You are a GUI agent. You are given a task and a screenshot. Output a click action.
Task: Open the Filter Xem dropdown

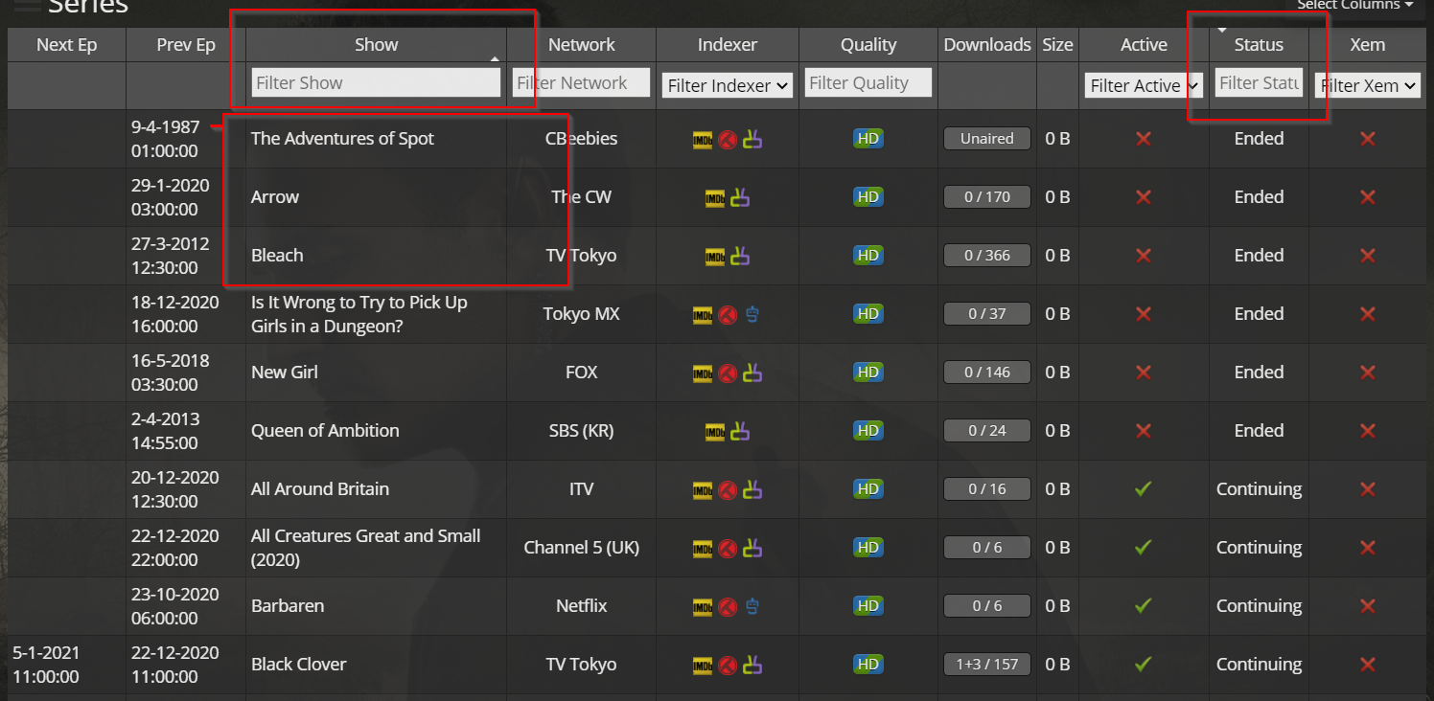tap(1367, 85)
